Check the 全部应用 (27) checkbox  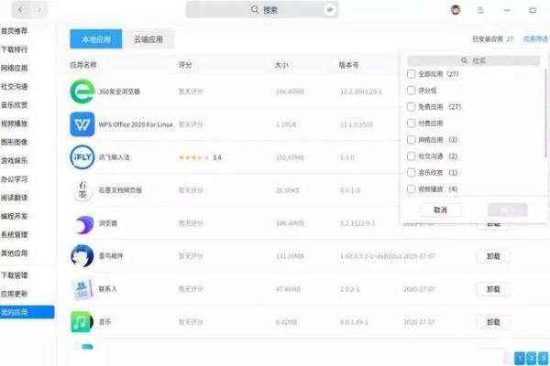tap(410, 74)
